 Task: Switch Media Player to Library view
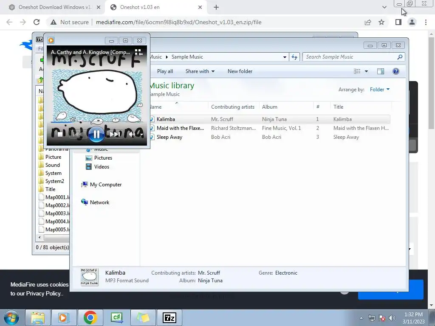[x=138, y=52]
